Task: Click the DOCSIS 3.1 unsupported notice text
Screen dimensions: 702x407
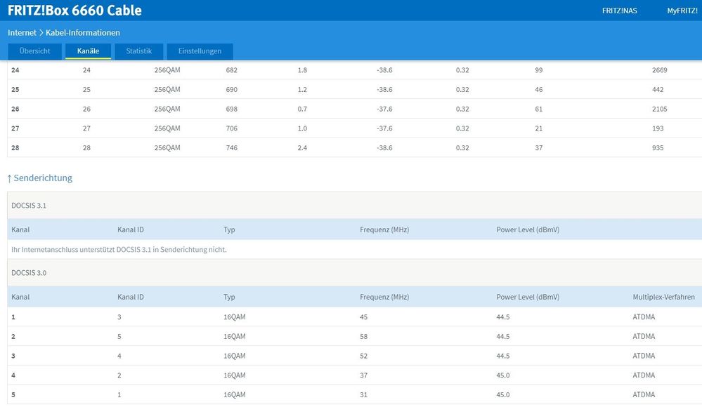Action: [x=119, y=250]
